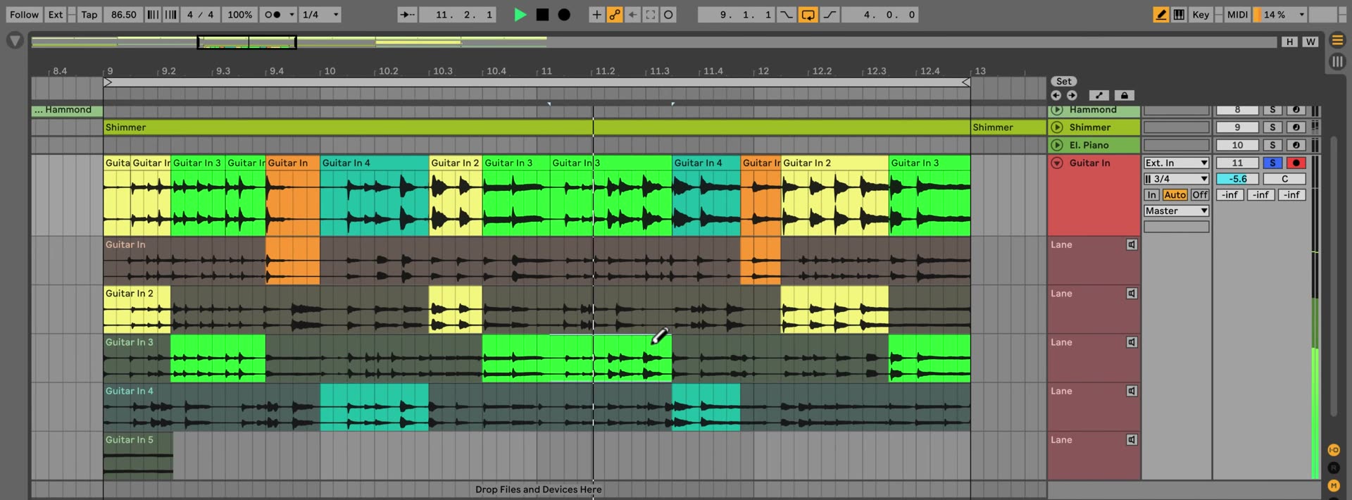Click the follow-playhead arrow icon
The height and width of the screenshot is (500, 1352).
click(407, 14)
